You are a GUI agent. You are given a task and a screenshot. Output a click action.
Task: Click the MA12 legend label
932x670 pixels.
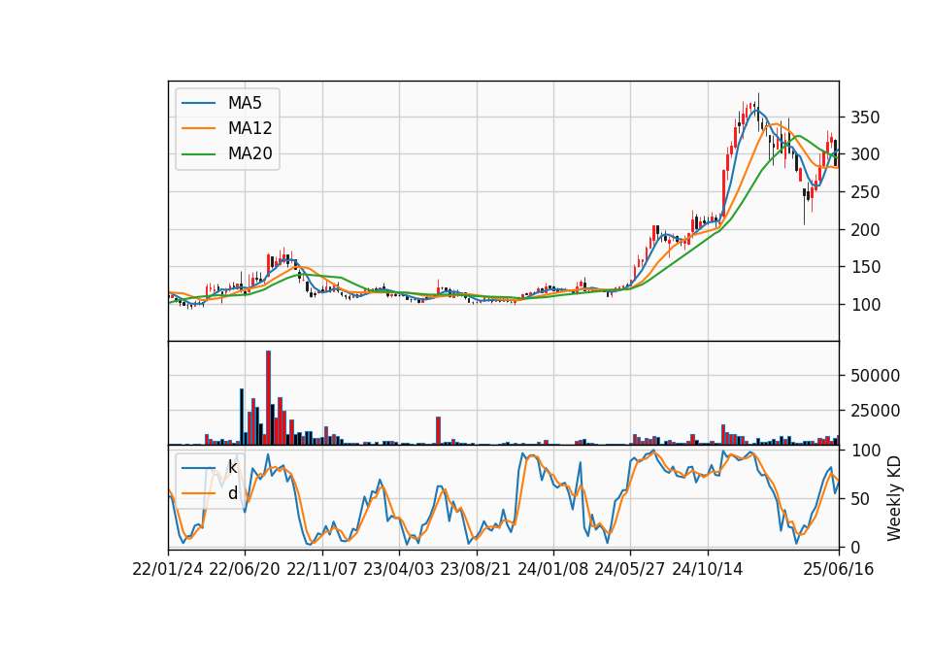click(x=250, y=128)
